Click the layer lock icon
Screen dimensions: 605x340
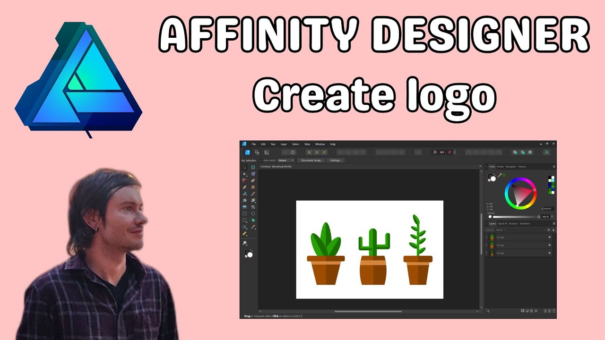[x=553, y=230]
